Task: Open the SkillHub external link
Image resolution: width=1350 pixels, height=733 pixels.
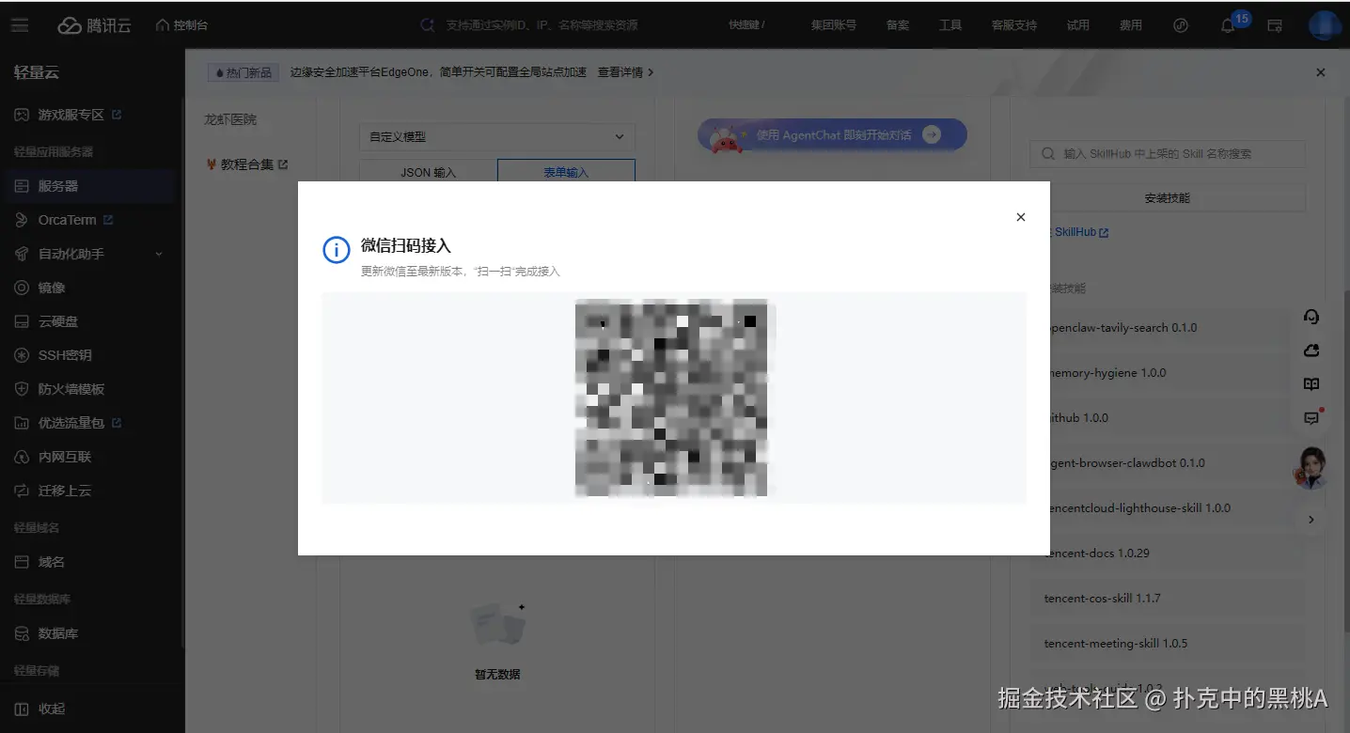Action: click(1081, 232)
